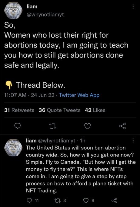Open liam's avatar on the reply tweet

pos(13,147)
